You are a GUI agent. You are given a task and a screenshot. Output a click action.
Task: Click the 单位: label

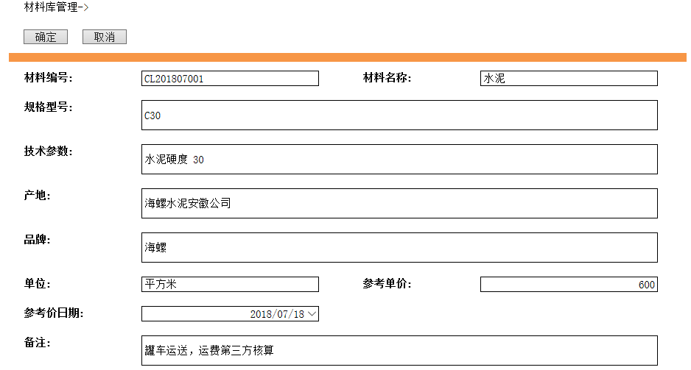click(37, 284)
